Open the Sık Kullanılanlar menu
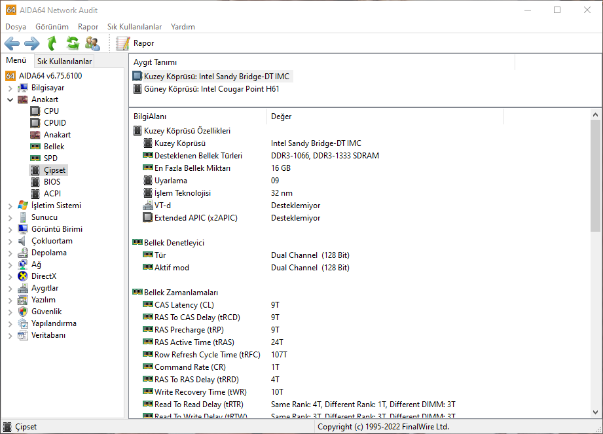Viewport: 603px width, 434px height. 135,27
